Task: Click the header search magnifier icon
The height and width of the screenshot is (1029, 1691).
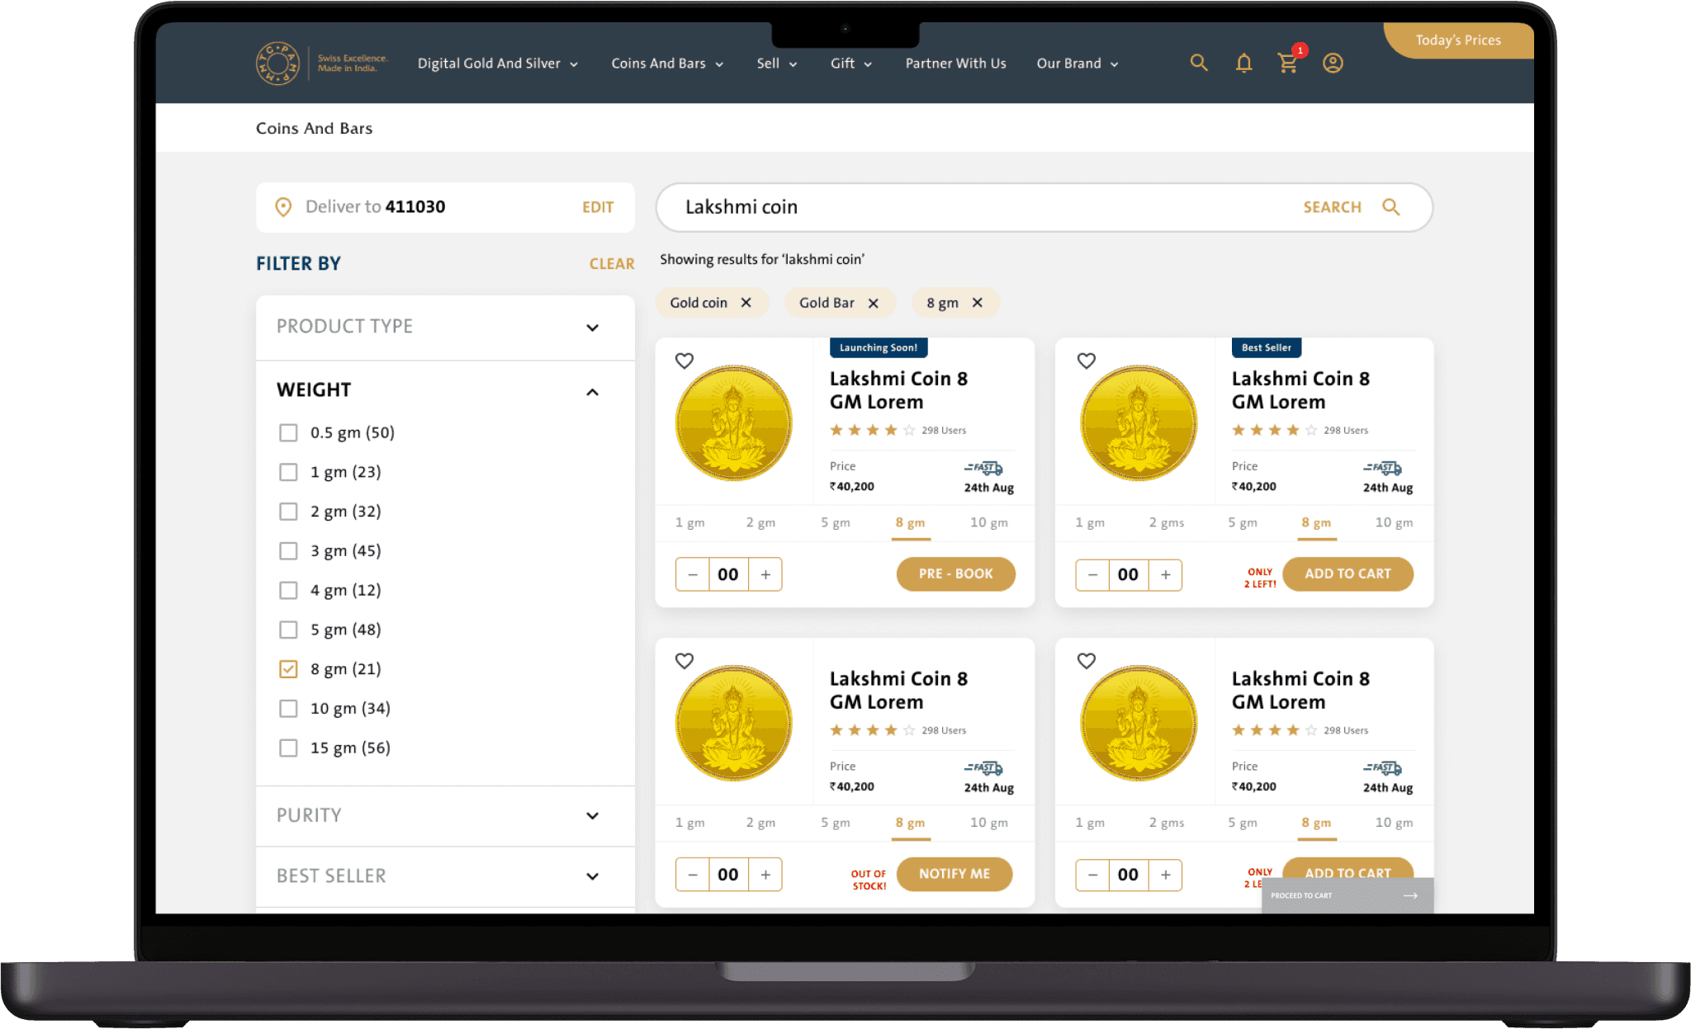Action: 1199,64
